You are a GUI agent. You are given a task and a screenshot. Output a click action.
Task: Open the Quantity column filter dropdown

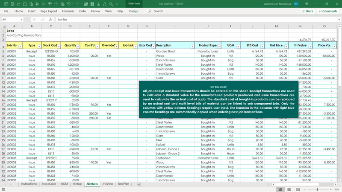pyautogui.click(x=78, y=47)
